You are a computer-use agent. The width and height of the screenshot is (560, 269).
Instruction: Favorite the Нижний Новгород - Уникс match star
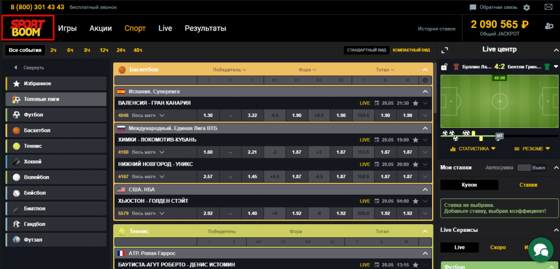point(416,165)
